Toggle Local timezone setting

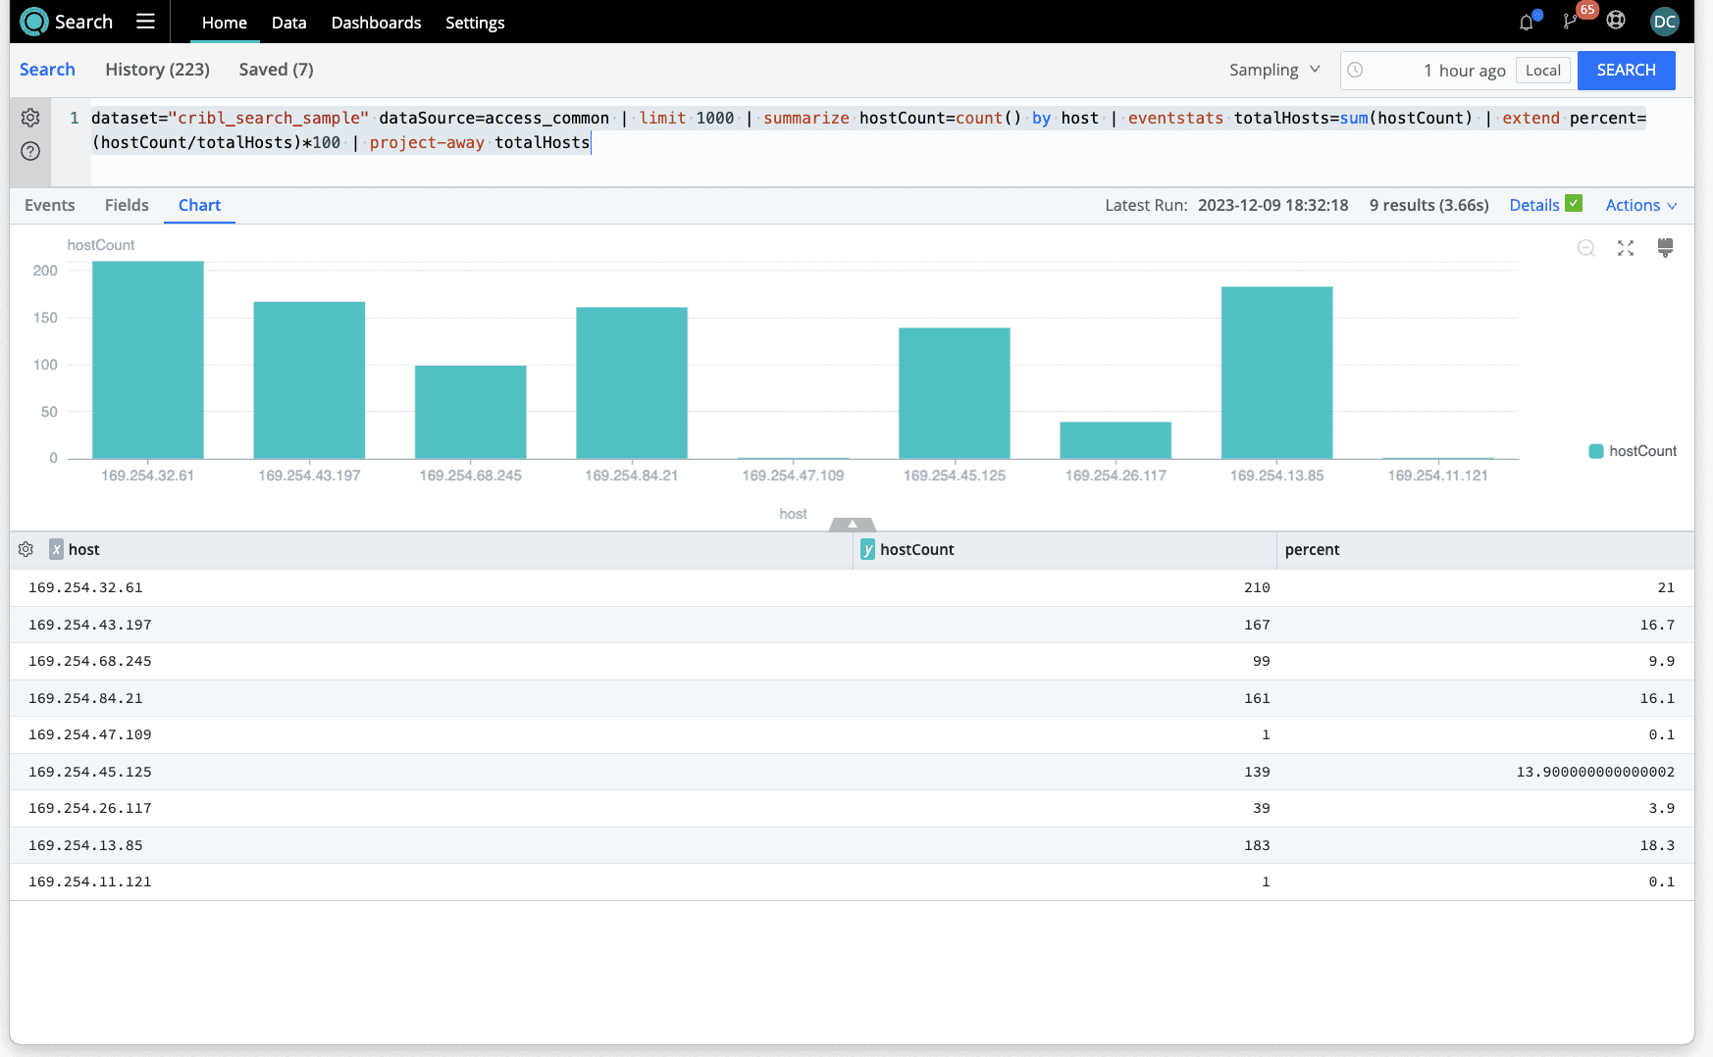click(1542, 71)
